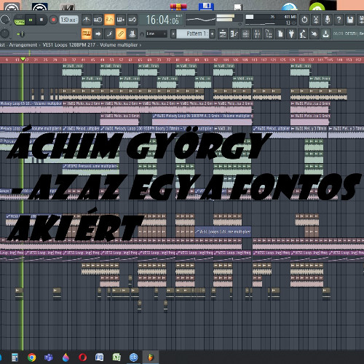The image size is (364, 364).
Task: Click the CPU and memory usage panel
Action: [x=271, y=20]
